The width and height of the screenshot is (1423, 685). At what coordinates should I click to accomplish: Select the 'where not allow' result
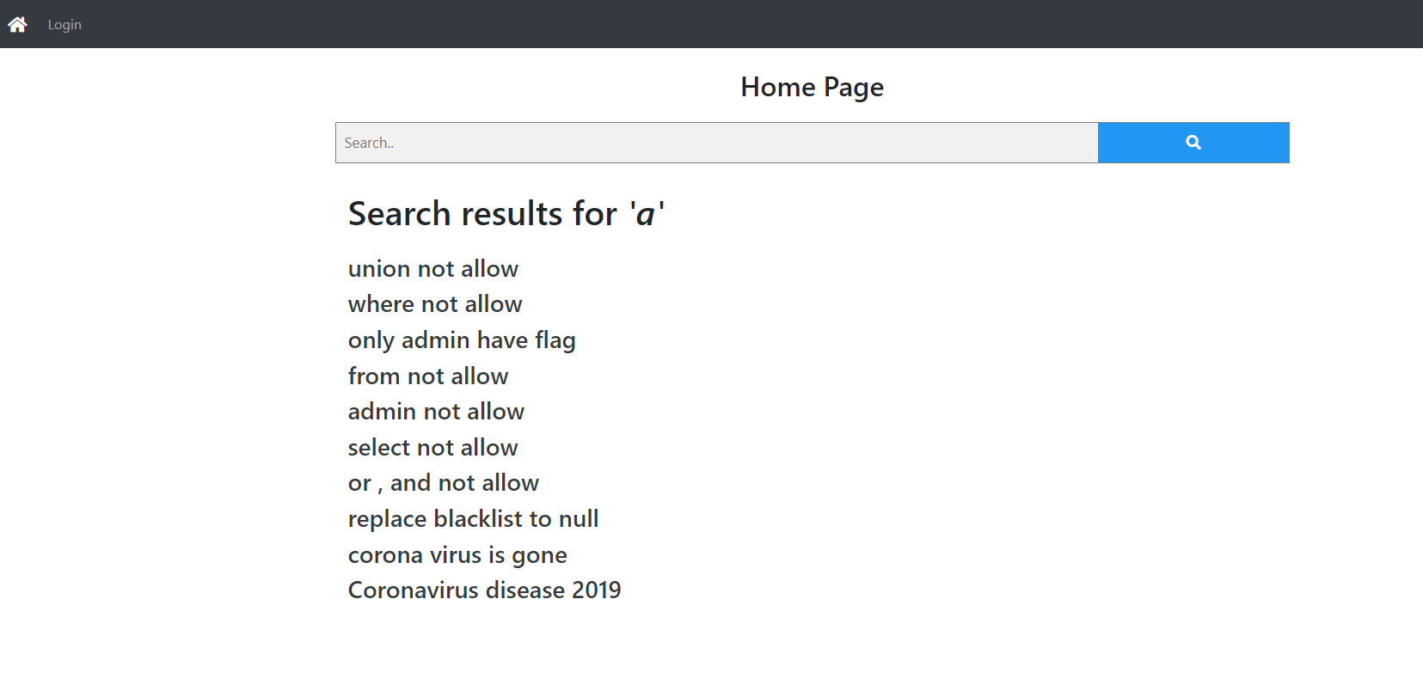coord(434,304)
